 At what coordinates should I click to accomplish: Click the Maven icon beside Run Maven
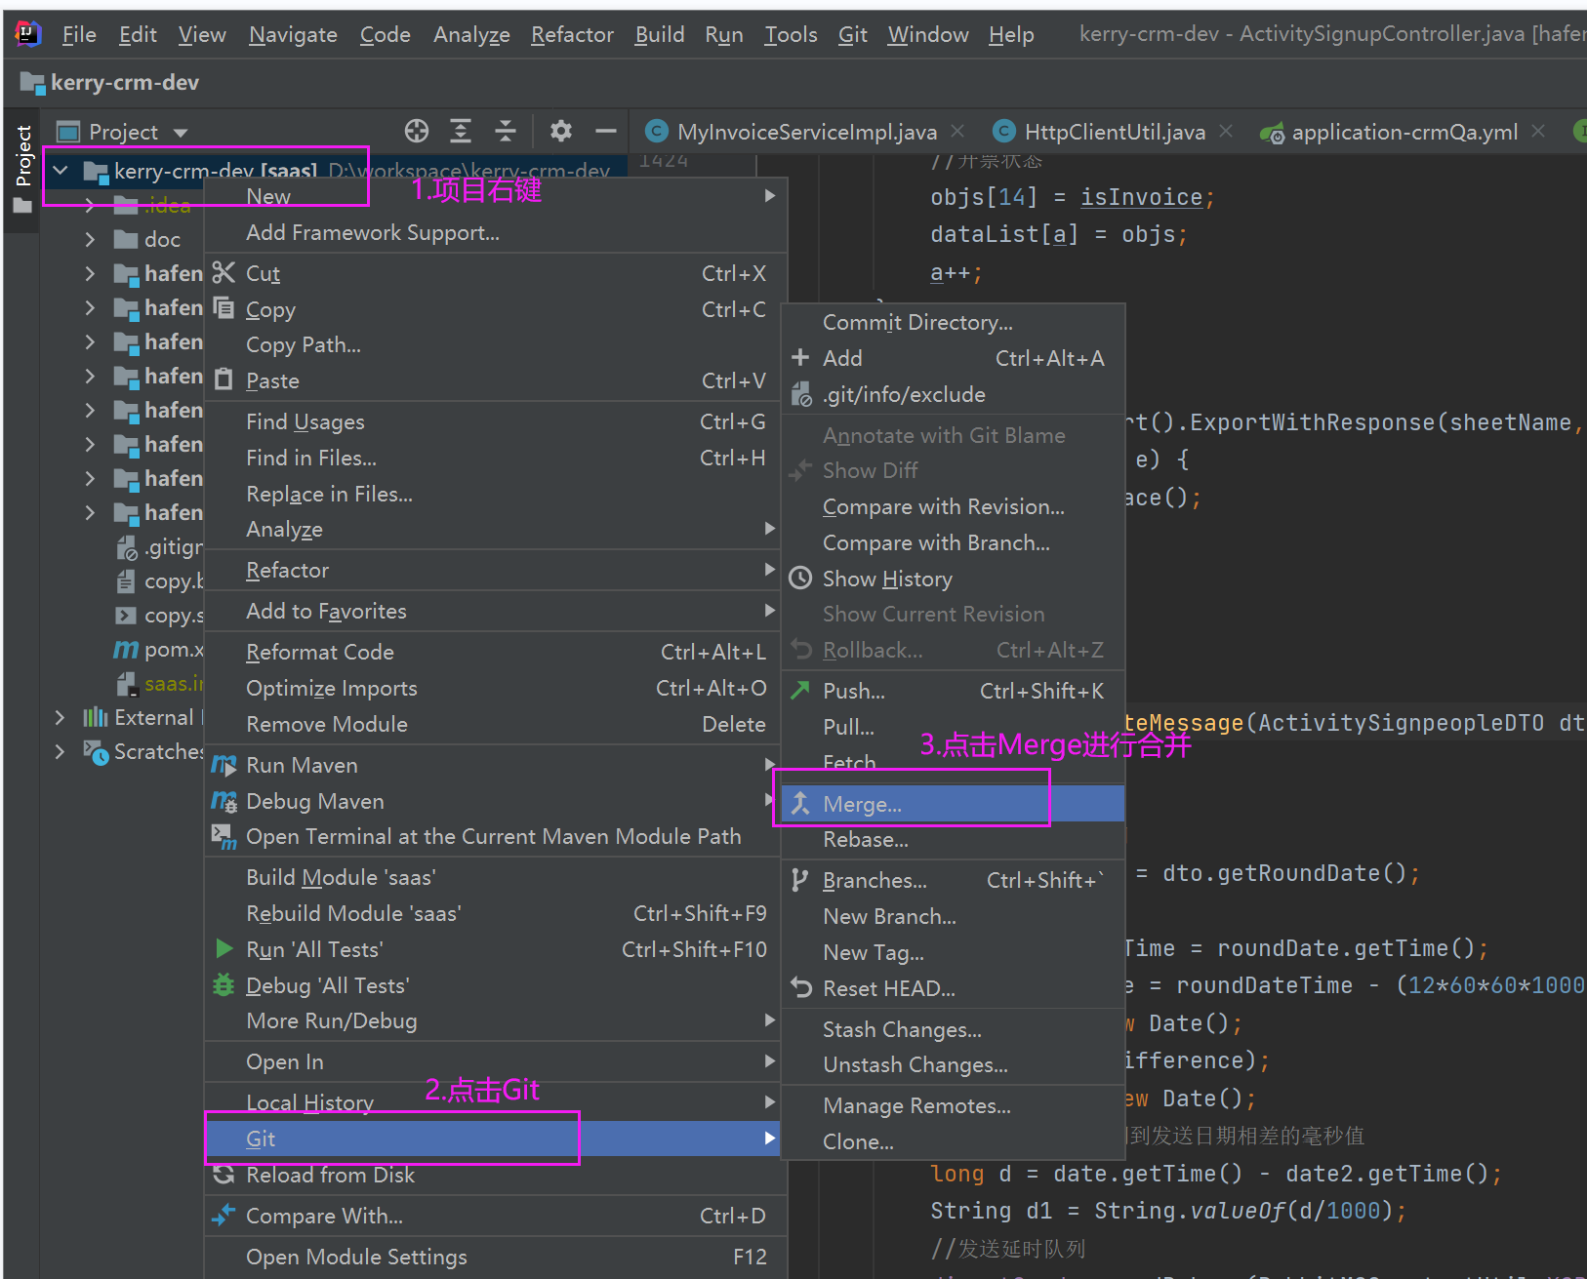pos(224,765)
